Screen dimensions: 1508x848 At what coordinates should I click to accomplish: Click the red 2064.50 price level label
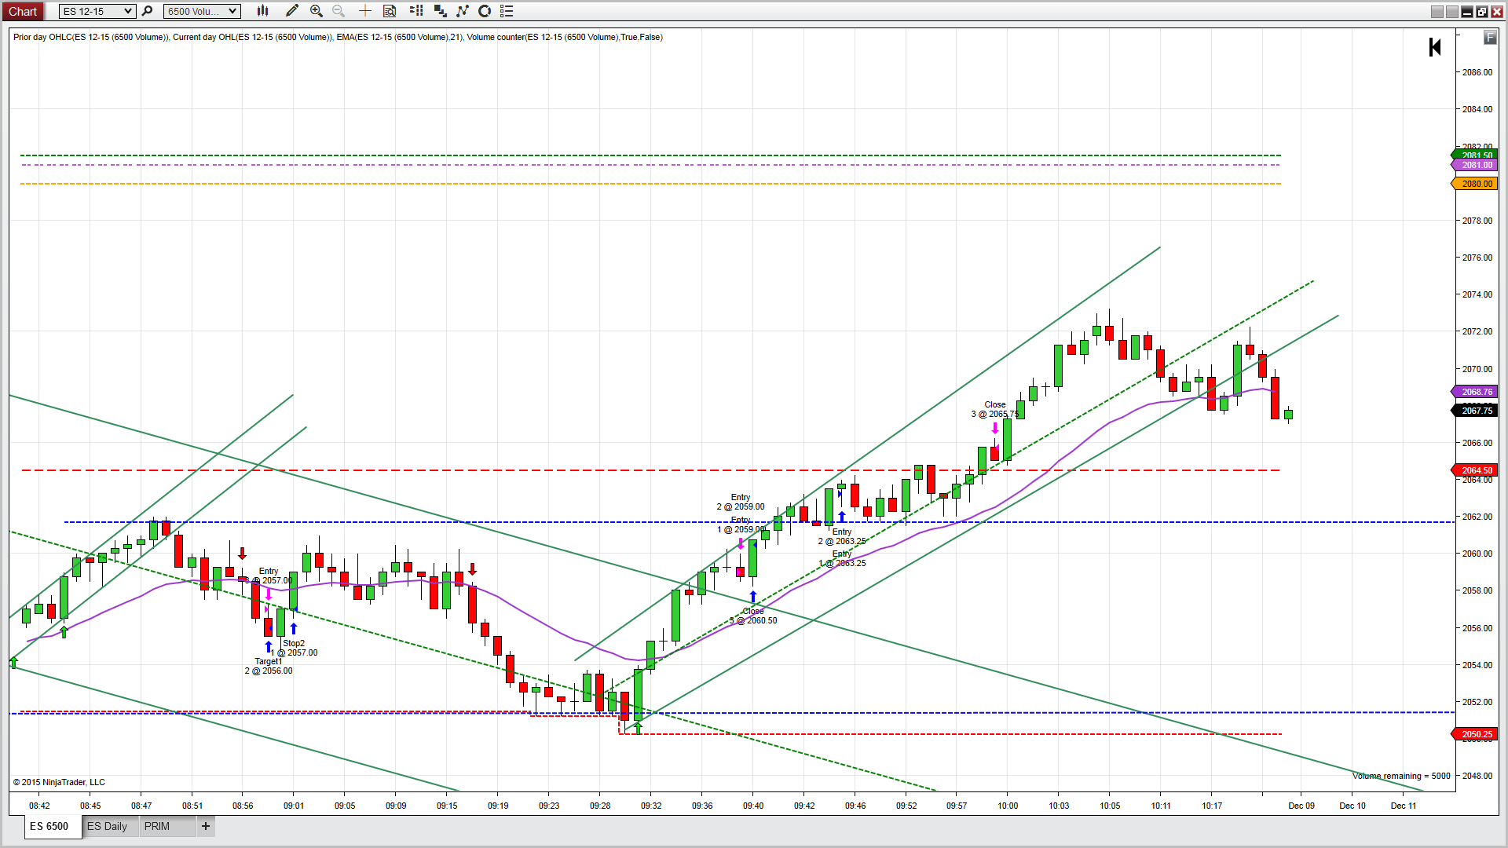coord(1476,470)
